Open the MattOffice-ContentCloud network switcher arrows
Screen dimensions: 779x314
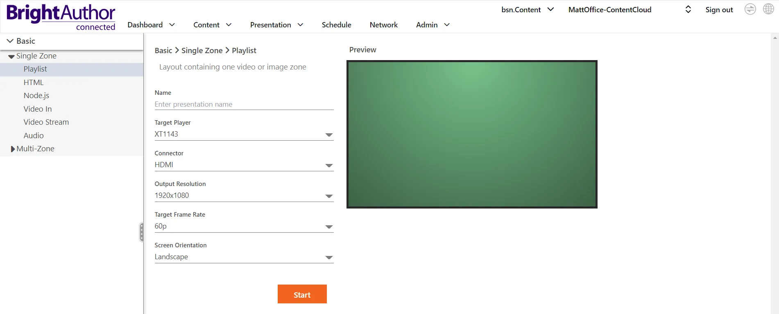tap(688, 9)
